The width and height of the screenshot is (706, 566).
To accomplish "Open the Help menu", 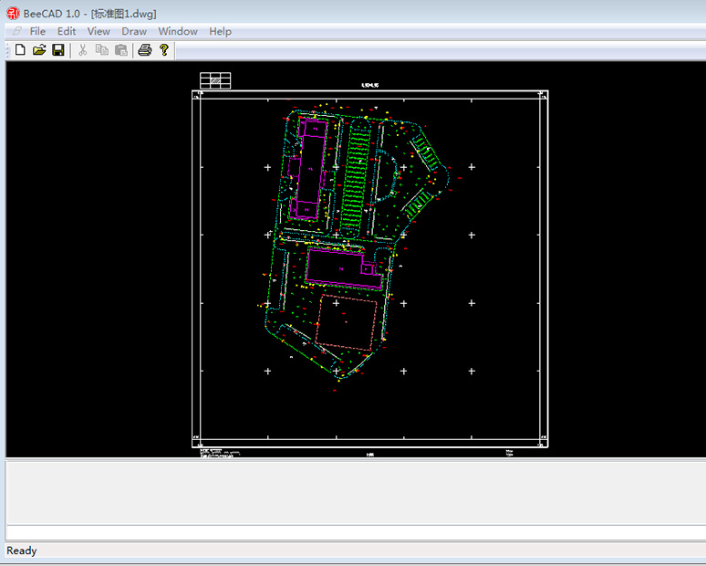I will point(220,31).
